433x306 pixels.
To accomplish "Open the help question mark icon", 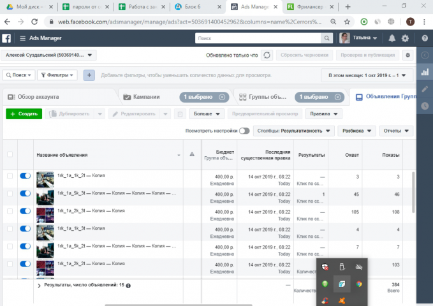I will [425, 38].
